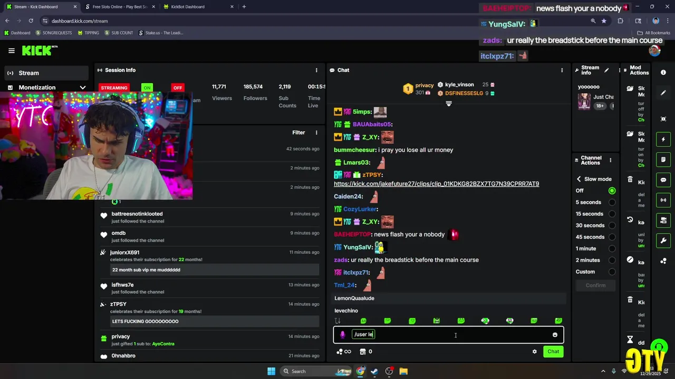Open File Explorer from the taskbar

pyautogui.click(x=403, y=371)
